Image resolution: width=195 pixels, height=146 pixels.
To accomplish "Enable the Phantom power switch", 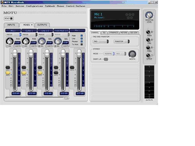I will click(121, 41).
